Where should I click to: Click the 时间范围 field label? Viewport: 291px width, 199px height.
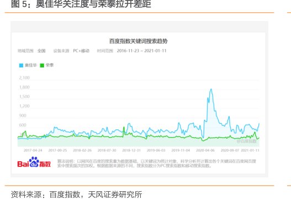pos(105,51)
